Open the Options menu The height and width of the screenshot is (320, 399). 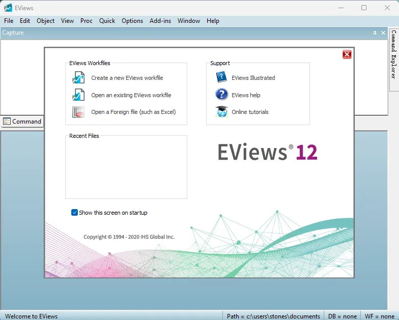point(132,21)
